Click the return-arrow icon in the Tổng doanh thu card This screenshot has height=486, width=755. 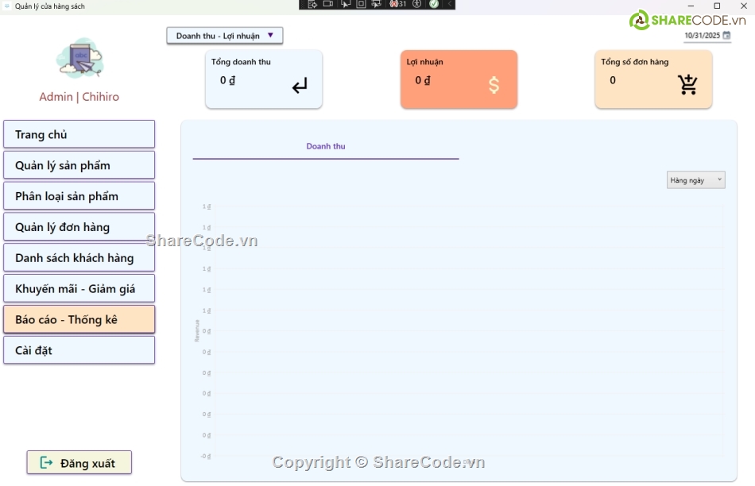click(x=300, y=86)
